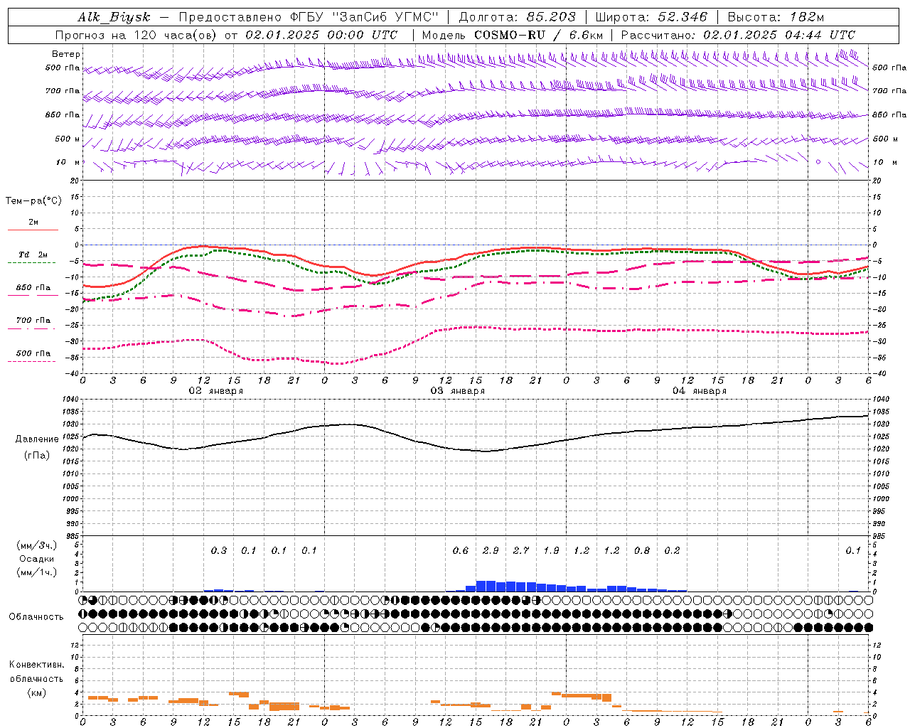Click the precipitation value 1.9

[551, 550]
